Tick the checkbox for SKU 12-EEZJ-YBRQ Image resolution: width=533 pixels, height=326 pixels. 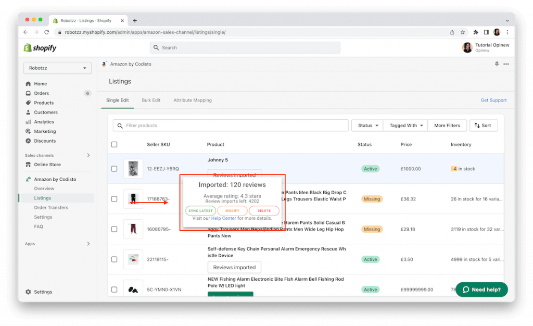114,169
